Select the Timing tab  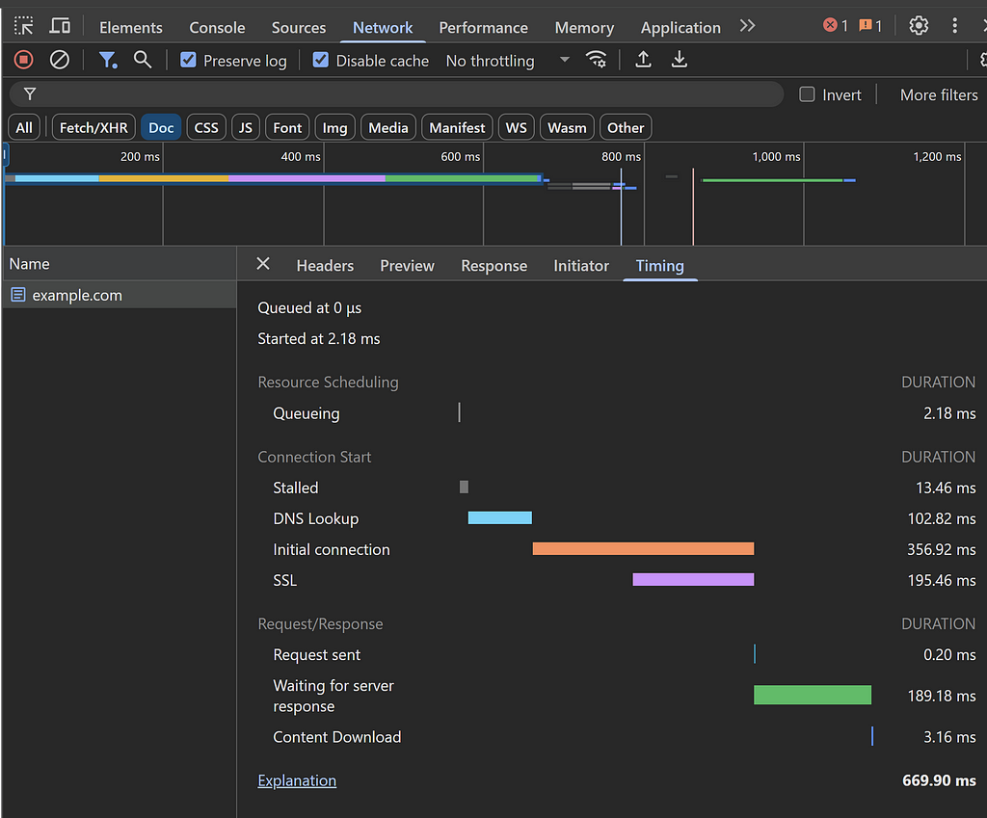[x=659, y=266]
